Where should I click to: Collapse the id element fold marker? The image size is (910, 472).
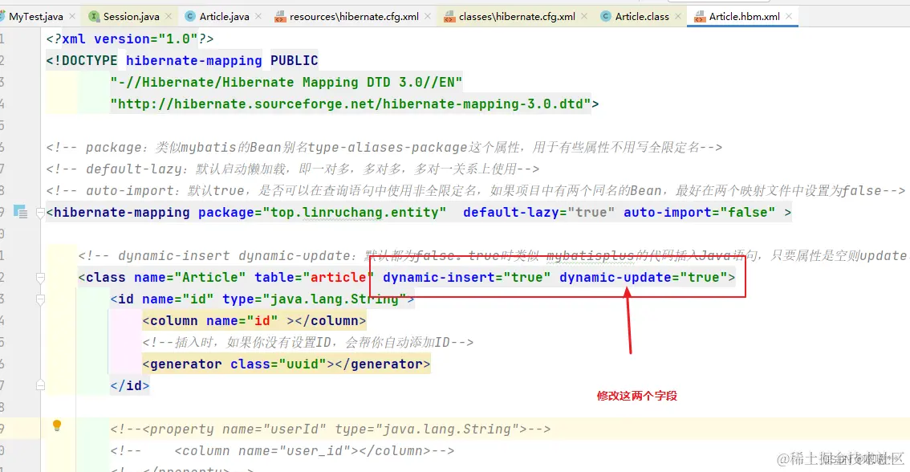(x=41, y=299)
